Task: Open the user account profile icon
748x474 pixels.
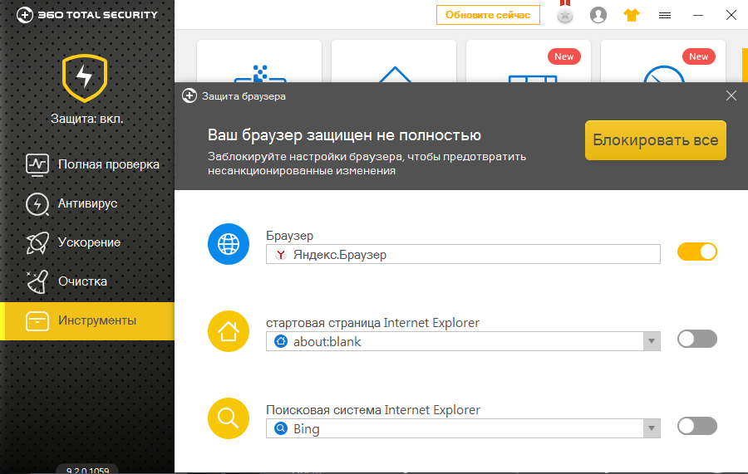Action: [x=598, y=15]
